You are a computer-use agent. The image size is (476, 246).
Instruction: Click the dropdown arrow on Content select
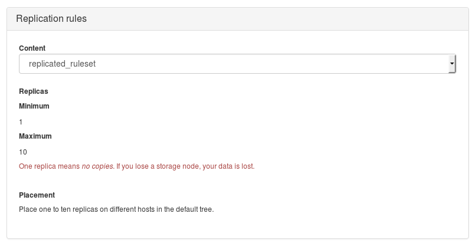[452, 64]
